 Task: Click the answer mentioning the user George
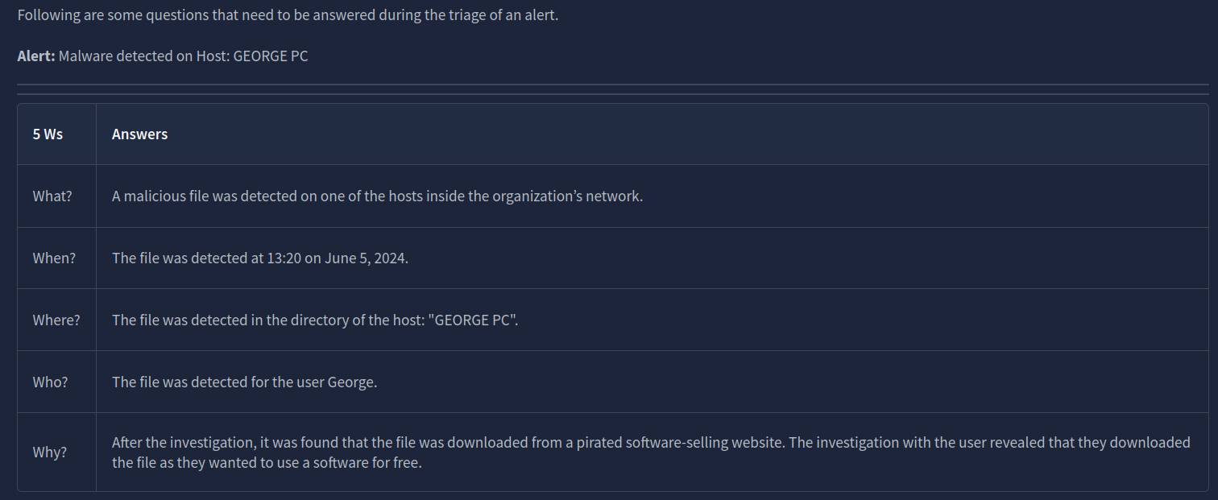(244, 382)
